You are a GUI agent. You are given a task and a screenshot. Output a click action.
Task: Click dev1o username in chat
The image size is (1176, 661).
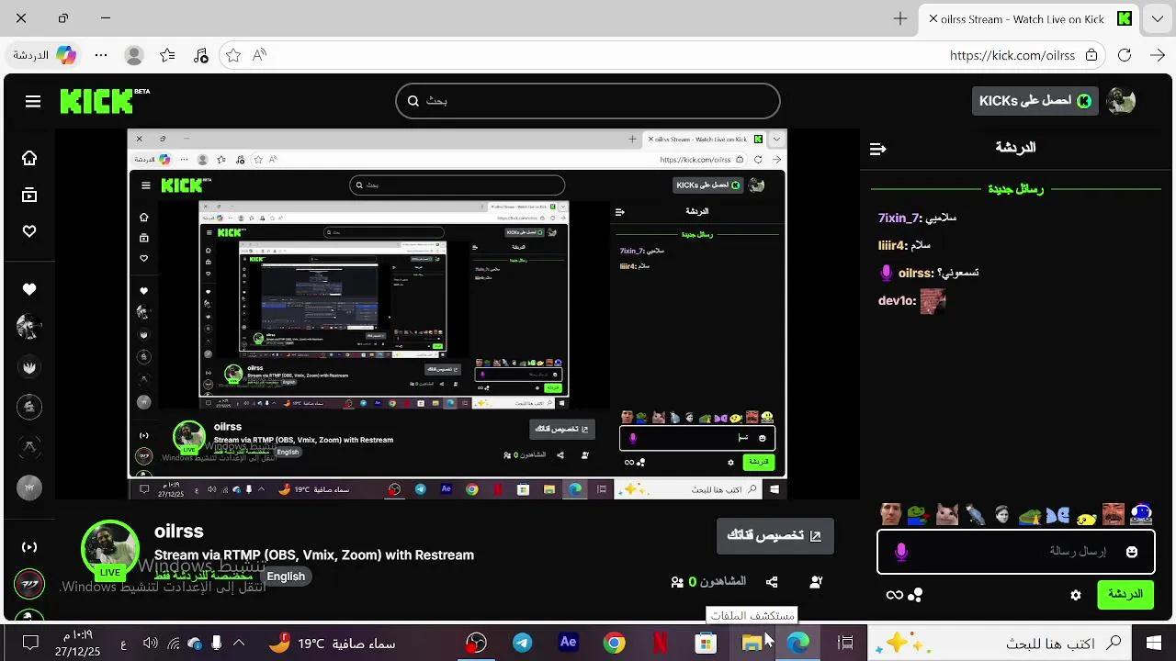click(x=898, y=300)
